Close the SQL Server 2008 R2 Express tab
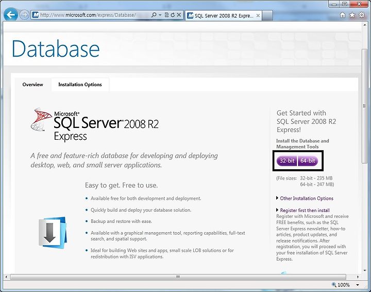Screen dimensions: 371x292 [258, 15]
